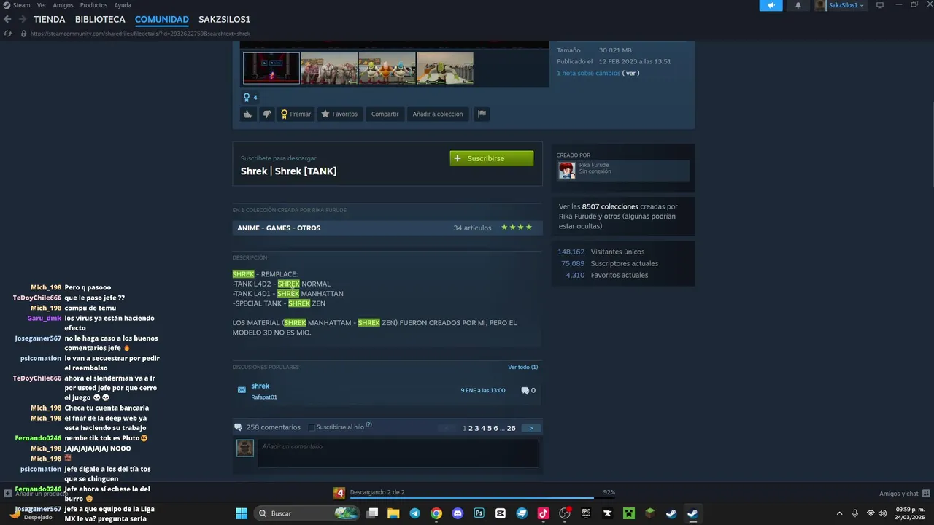Rate the item with thumbs down
Viewport: 934px width, 525px height.
tap(267, 114)
